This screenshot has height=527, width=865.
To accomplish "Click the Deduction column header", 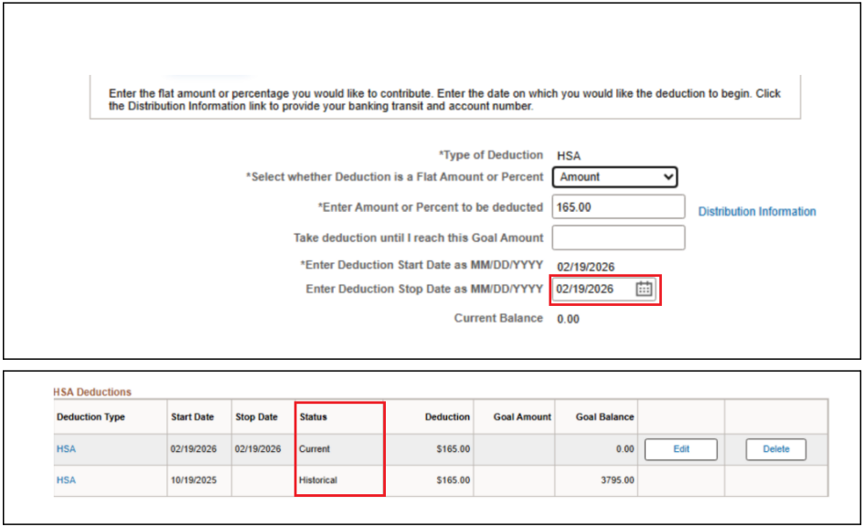I will [447, 417].
